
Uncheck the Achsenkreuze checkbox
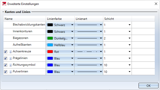tap(5, 52)
